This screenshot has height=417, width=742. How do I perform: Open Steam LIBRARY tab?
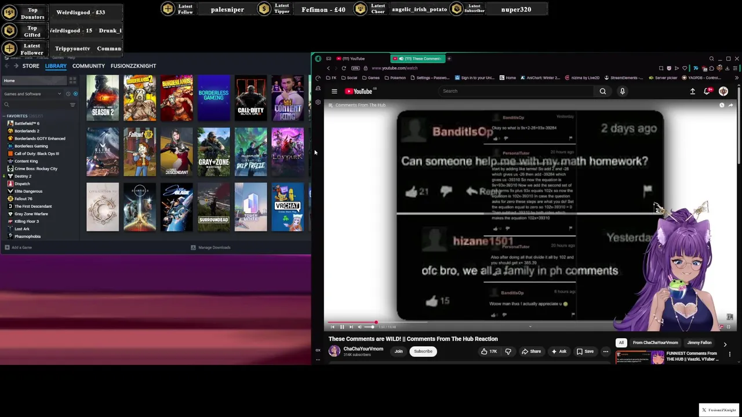(56, 66)
